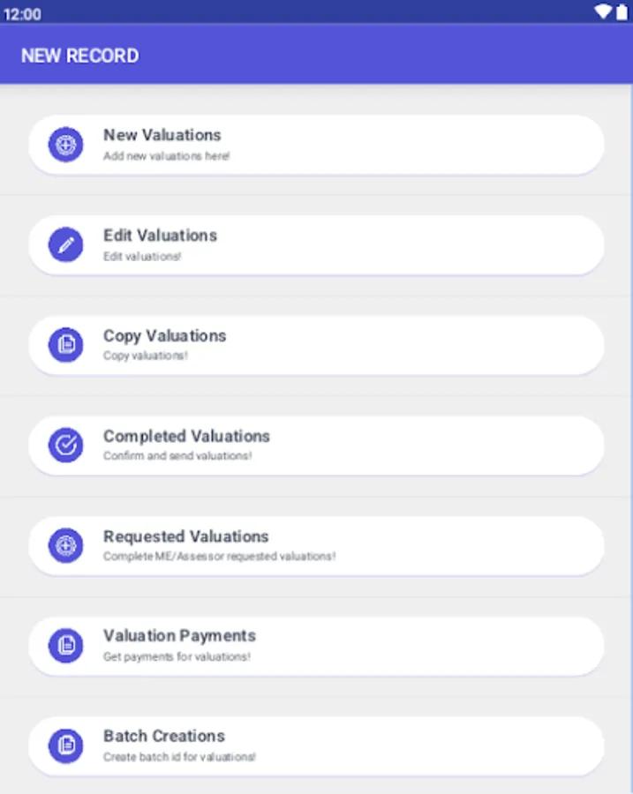Tap the Edit Valuations pencil icon

point(65,245)
